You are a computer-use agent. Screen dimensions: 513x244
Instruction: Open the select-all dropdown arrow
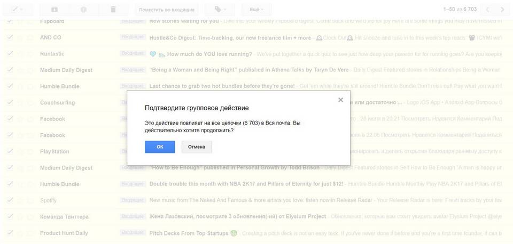[x=21, y=10]
